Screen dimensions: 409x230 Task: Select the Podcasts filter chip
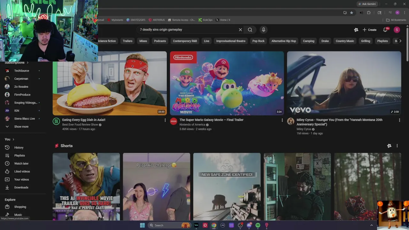[x=160, y=41]
